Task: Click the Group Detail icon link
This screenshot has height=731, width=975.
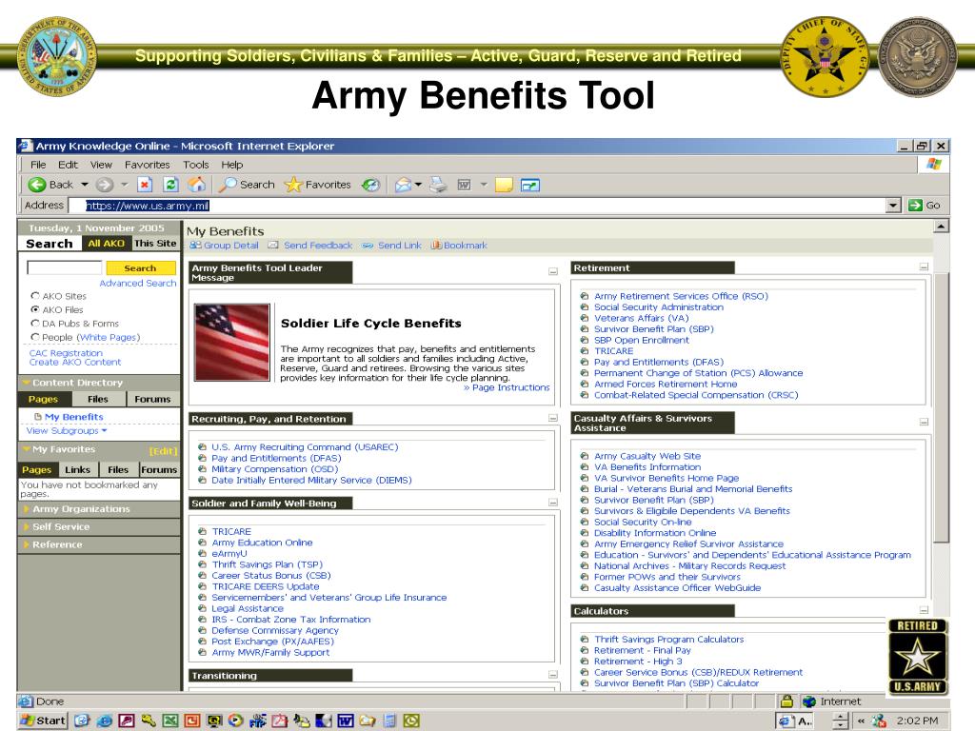Action: click(x=224, y=246)
